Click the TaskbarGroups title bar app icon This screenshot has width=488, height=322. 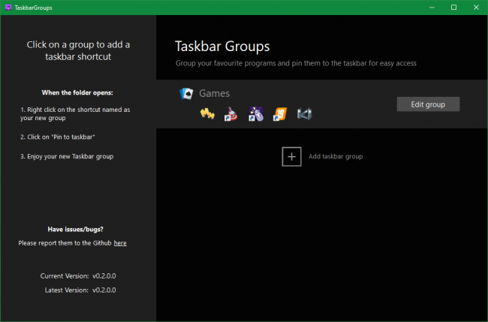[8, 8]
